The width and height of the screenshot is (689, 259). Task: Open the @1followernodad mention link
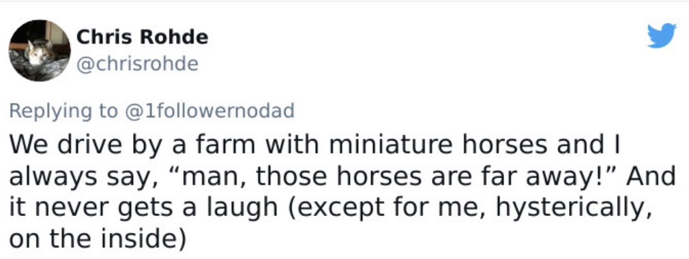click(209, 110)
